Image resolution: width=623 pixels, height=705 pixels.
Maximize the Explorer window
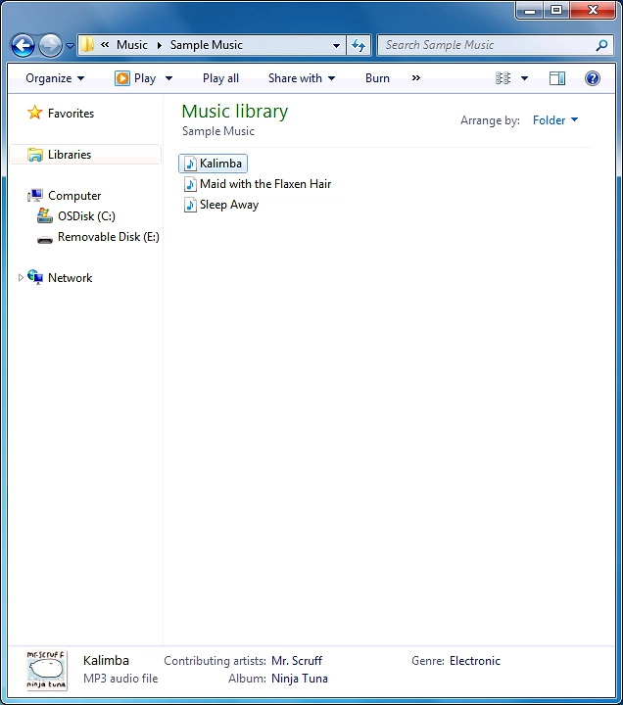556,10
